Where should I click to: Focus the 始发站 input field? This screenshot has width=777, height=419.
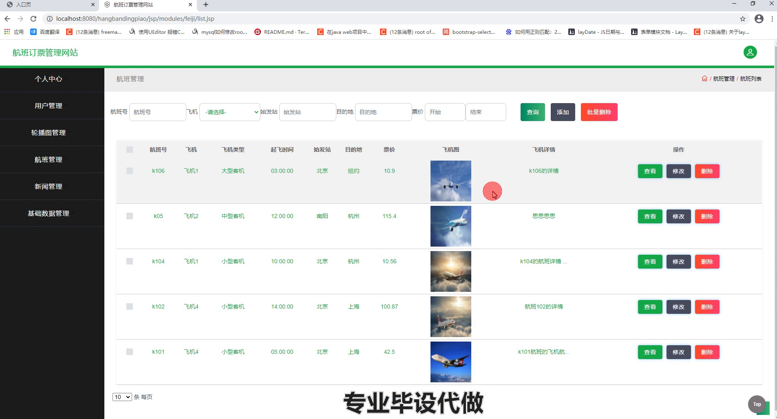point(308,112)
